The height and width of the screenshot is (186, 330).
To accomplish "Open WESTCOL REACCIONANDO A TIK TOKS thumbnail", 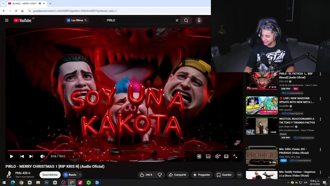I will [262, 126].
